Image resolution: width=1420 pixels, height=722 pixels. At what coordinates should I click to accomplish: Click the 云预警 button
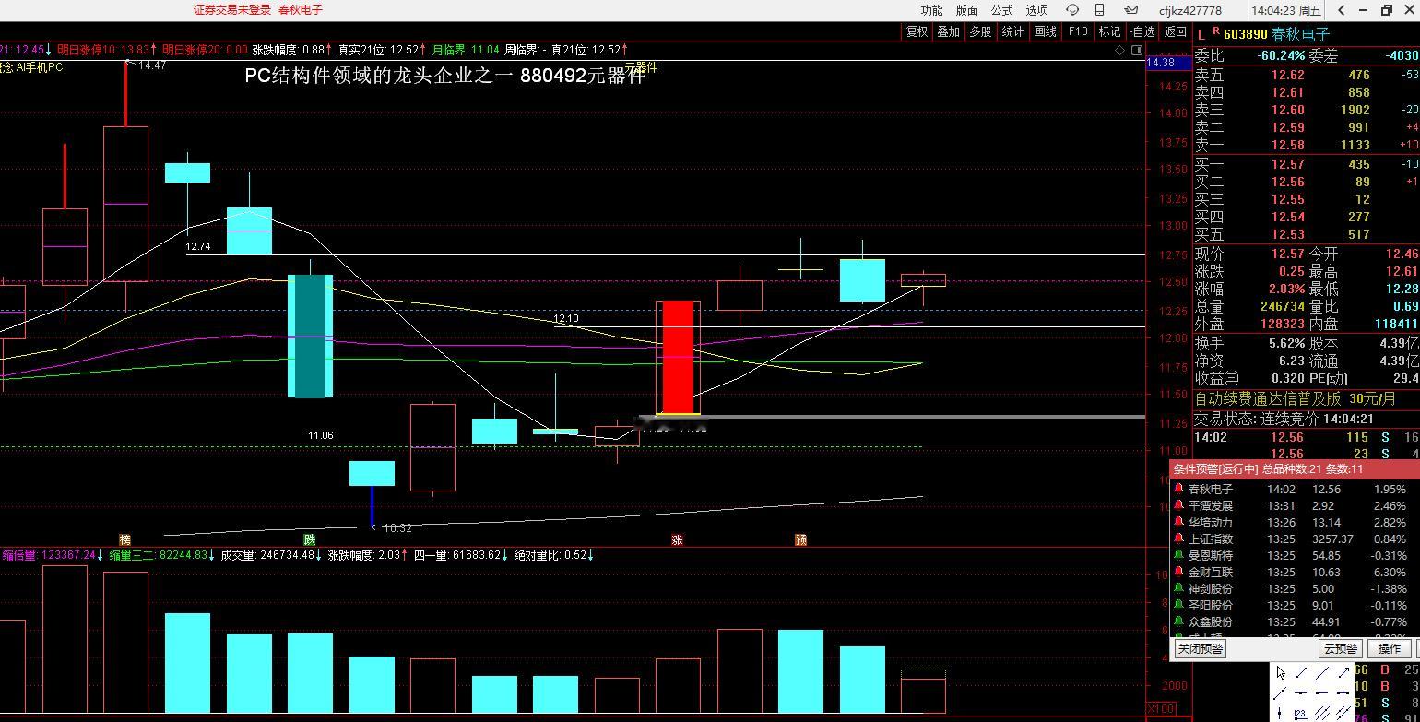(x=1341, y=648)
